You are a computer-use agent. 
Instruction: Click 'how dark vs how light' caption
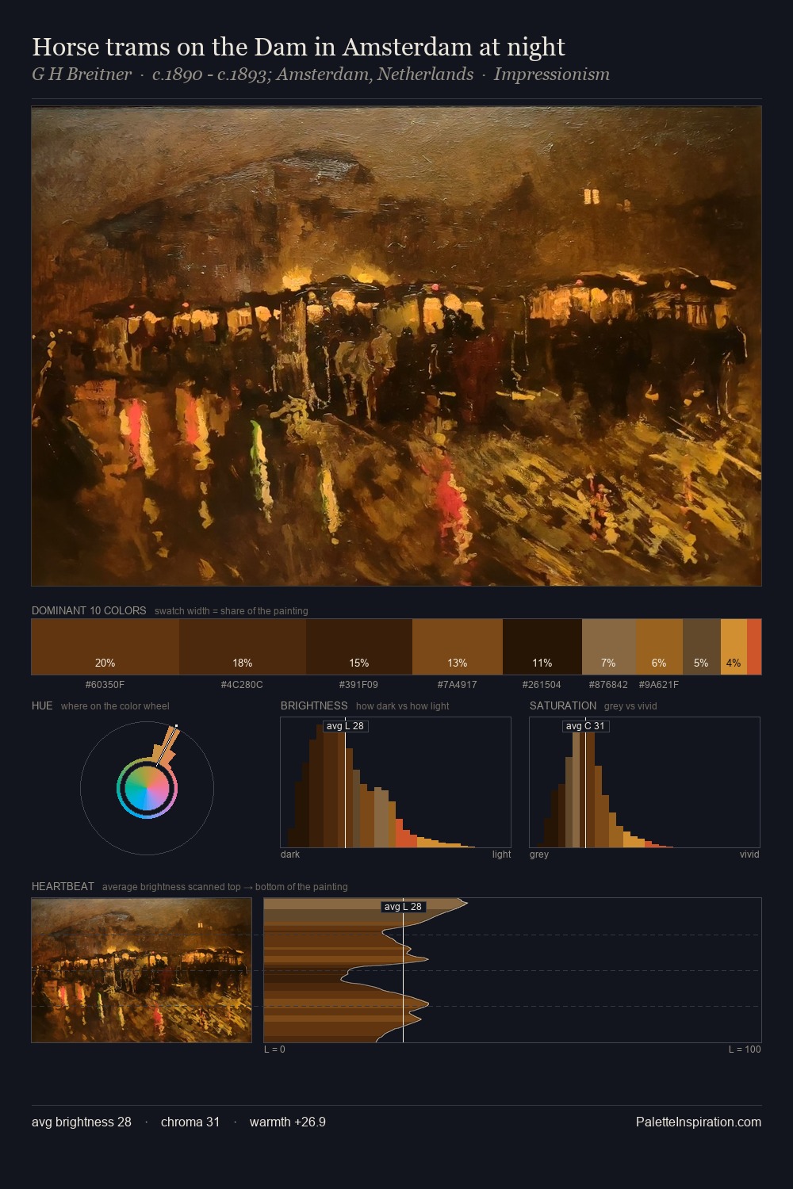403,706
